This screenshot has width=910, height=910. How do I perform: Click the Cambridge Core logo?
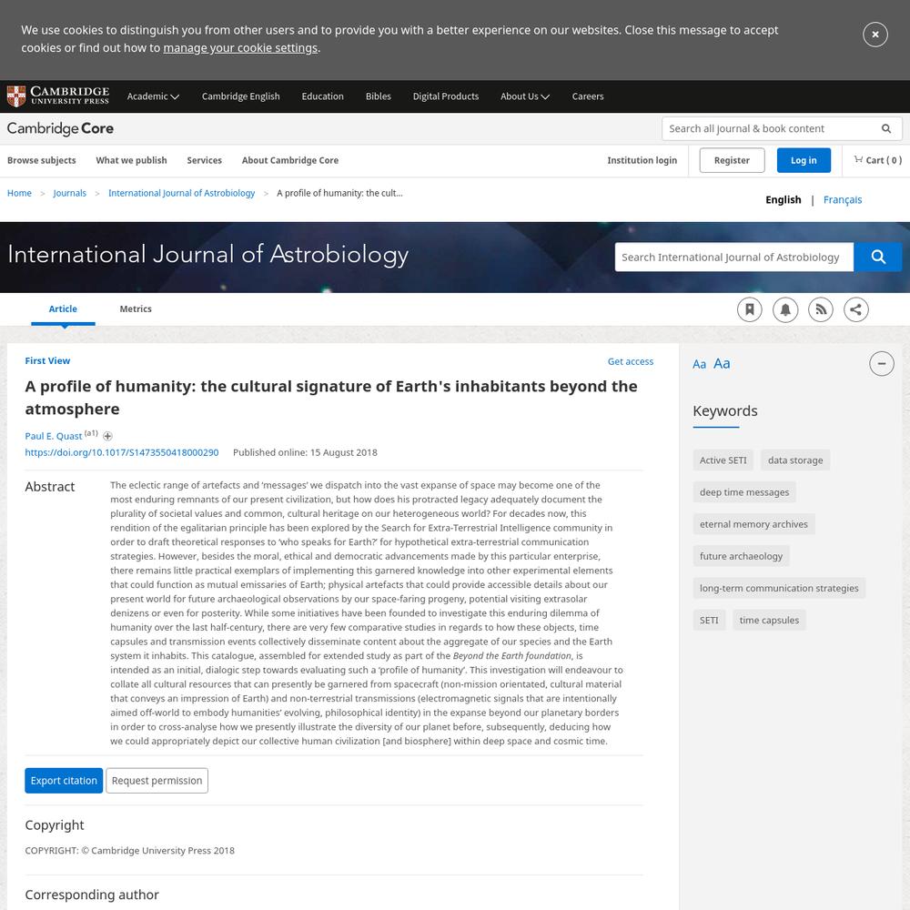60,128
